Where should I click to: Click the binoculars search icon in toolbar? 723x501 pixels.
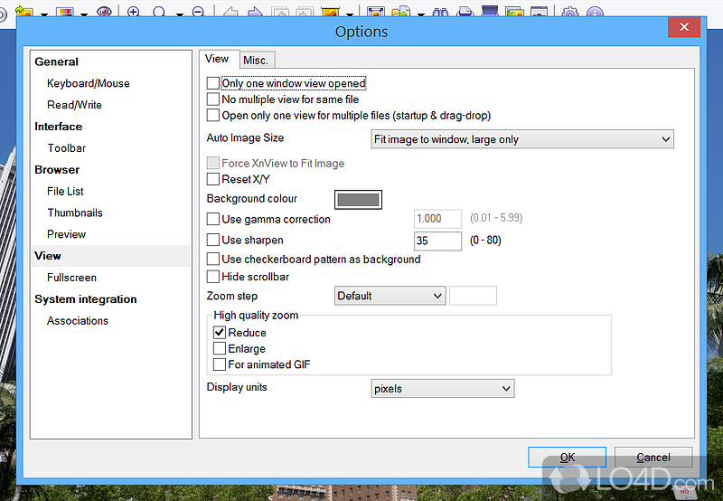(440, 12)
